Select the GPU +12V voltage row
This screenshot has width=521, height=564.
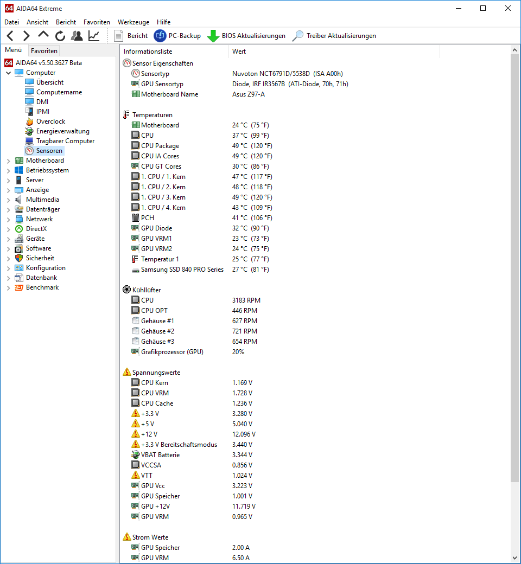pyautogui.click(x=194, y=506)
